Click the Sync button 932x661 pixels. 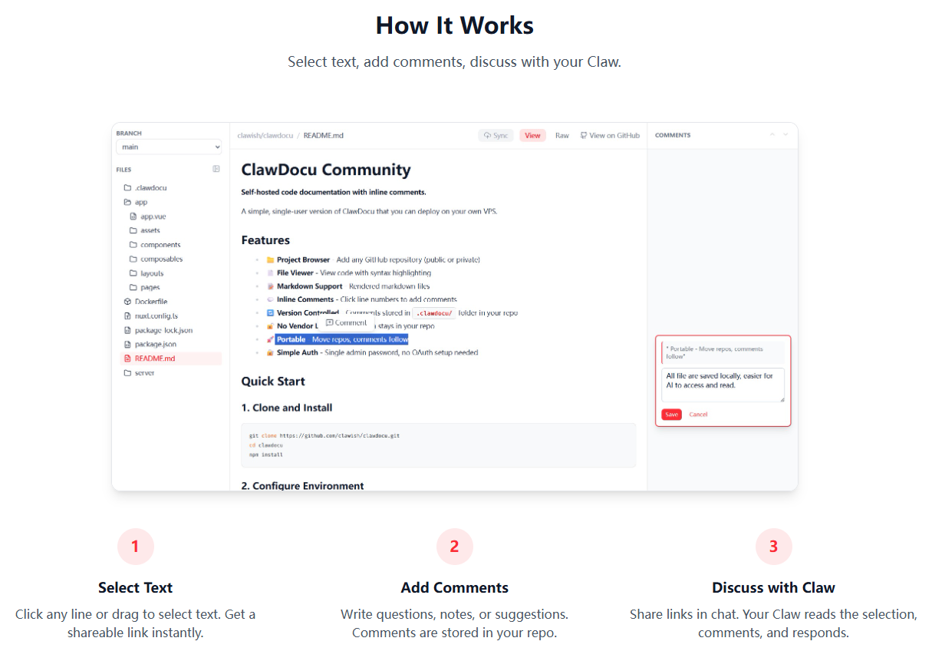click(x=496, y=136)
